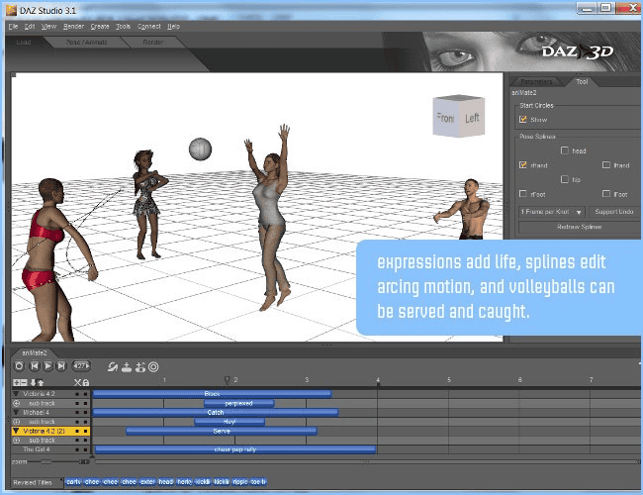This screenshot has width=643, height=495.
Task: Click plus on sub track under Michael 4
Action: (17, 422)
